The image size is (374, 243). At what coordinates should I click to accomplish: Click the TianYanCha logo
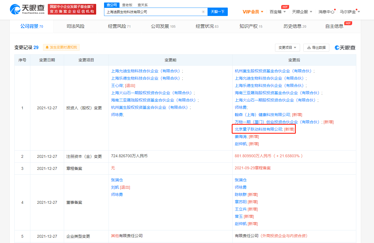[x=27, y=9]
